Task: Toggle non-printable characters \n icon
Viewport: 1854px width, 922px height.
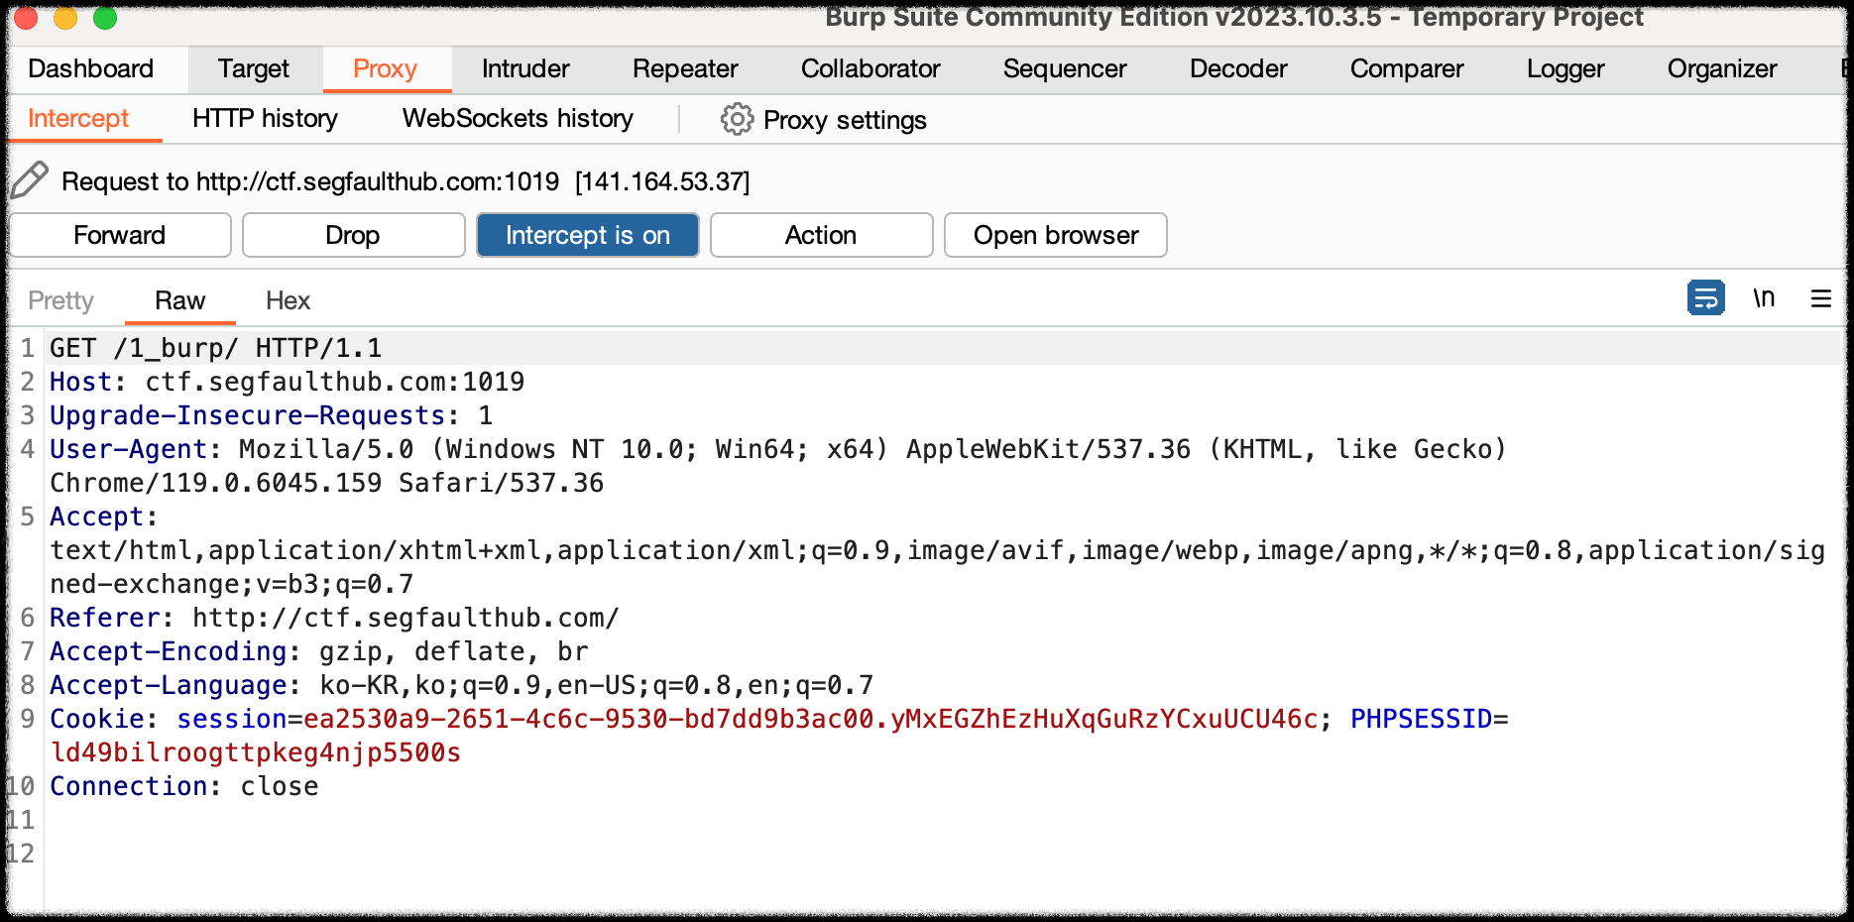Action: coord(1764,297)
